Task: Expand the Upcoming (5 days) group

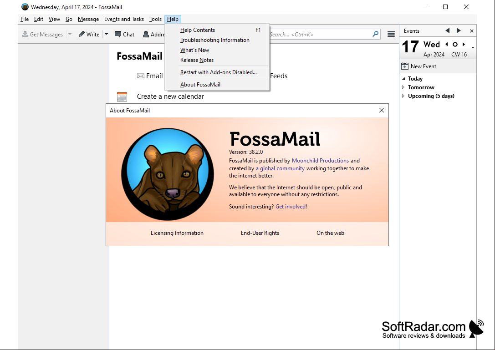Action: pyautogui.click(x=403, y=96)
